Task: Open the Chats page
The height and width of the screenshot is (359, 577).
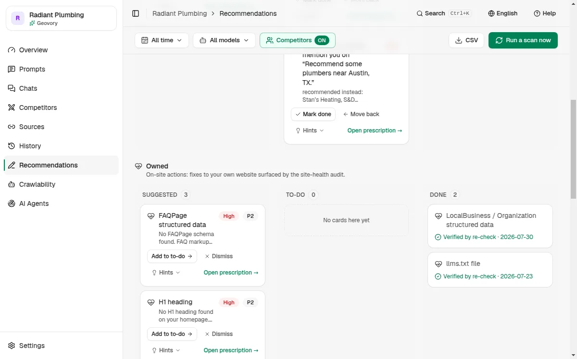Action: [x=61, y=88]
